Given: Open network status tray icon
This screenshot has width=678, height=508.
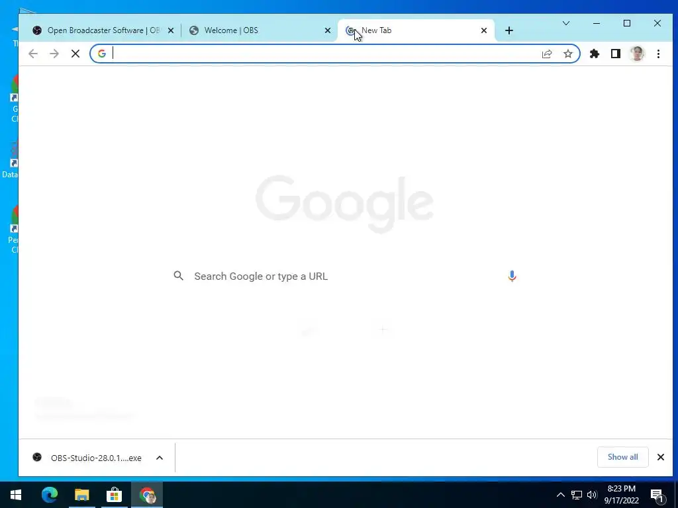Looking at the screenshot, I should point(577,495).
